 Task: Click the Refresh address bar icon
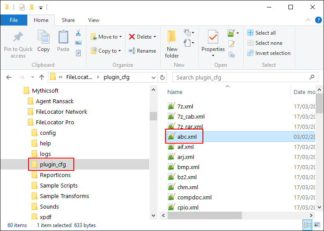click(162, 77)
